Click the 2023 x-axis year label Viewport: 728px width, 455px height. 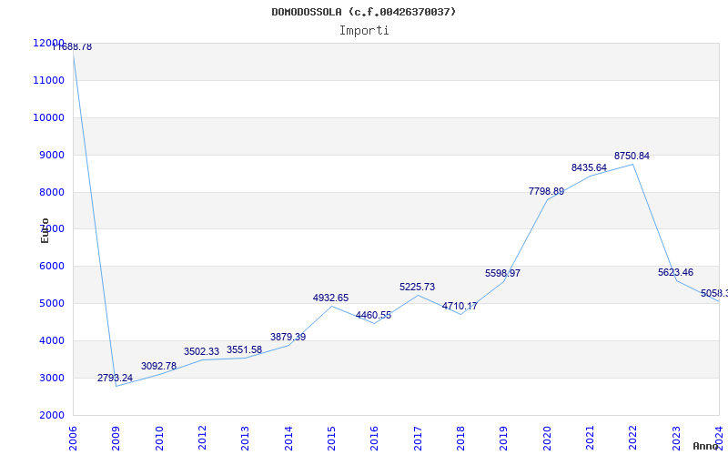676,439
